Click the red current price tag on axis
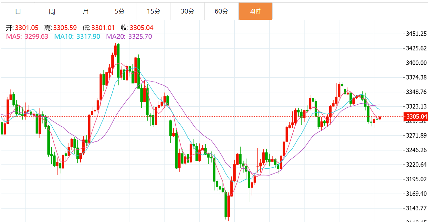 pyautogui.click(x=416, y=117)
